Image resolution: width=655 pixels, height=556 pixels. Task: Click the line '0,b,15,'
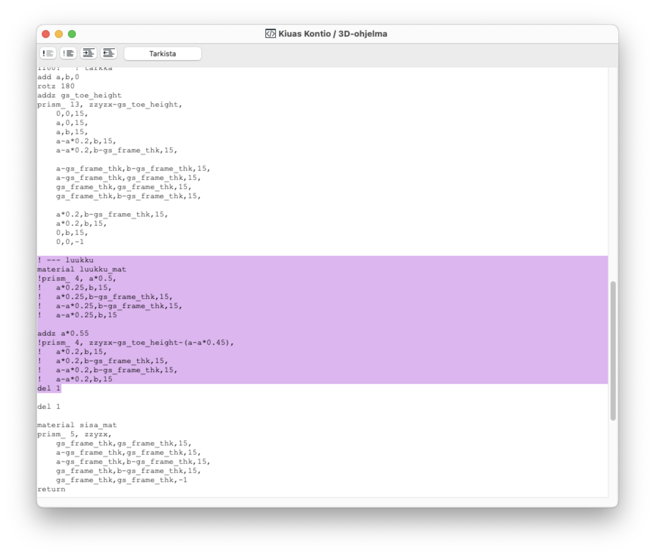click(72, 233)
